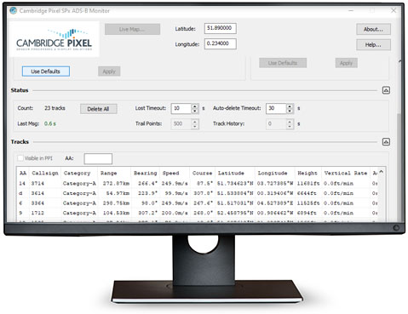
Task: Minimize the ADS-B Monitor window
Action: [351, 10]
